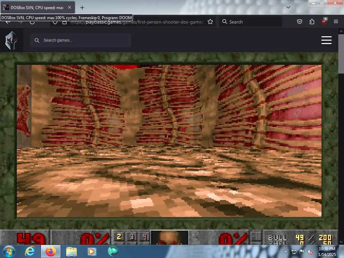Image resolution: width=344 pixels, height=258 pixels.
Task: Click the green-blue bird taskbar icon
Action: (x=113, y=251)
